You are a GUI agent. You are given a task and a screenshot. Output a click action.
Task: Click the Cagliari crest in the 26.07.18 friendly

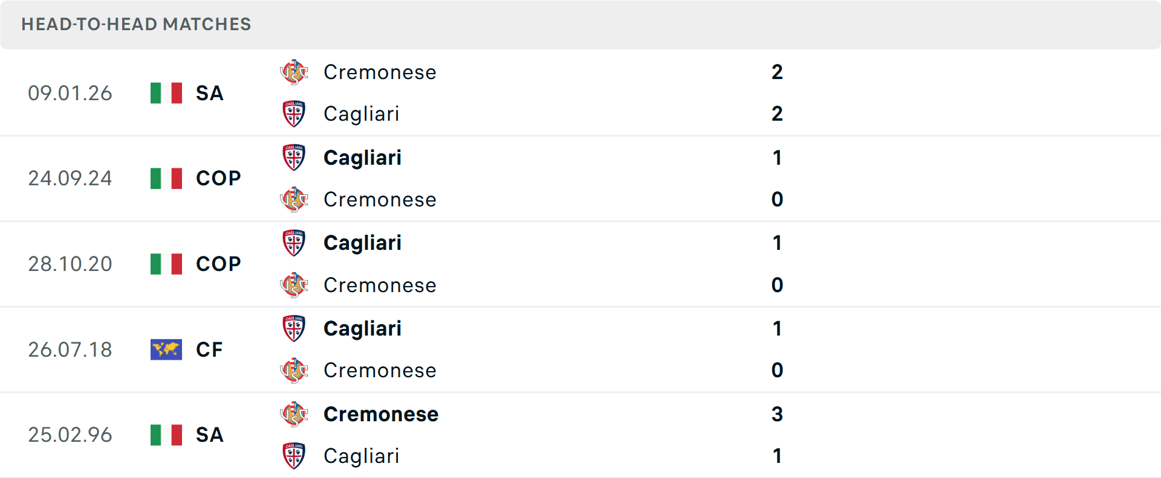point(294,328)
